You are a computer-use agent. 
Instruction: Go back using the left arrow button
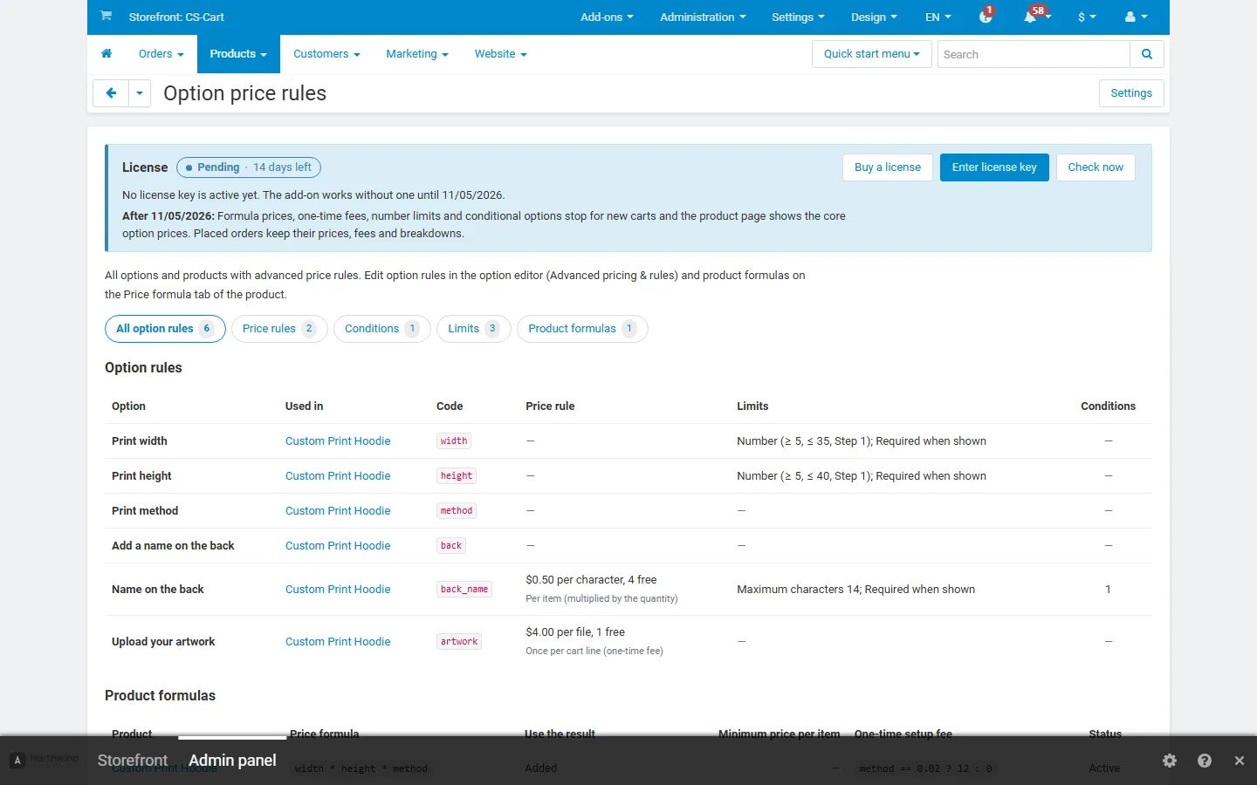(x=111, y=93)
